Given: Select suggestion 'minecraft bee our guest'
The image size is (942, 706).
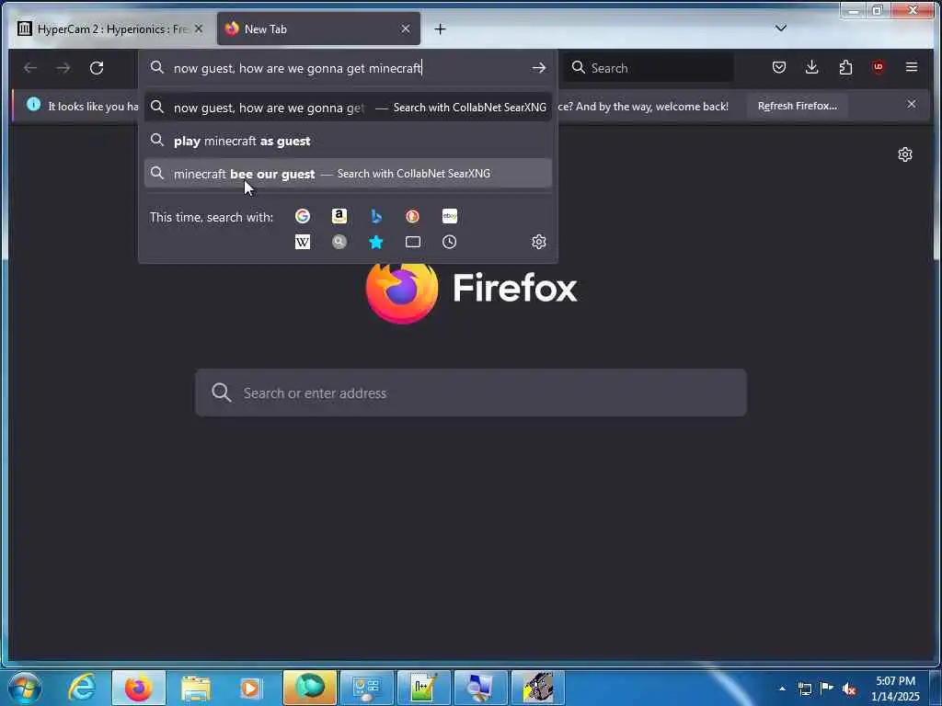Looking at the screenshot, I should [348, 174].
